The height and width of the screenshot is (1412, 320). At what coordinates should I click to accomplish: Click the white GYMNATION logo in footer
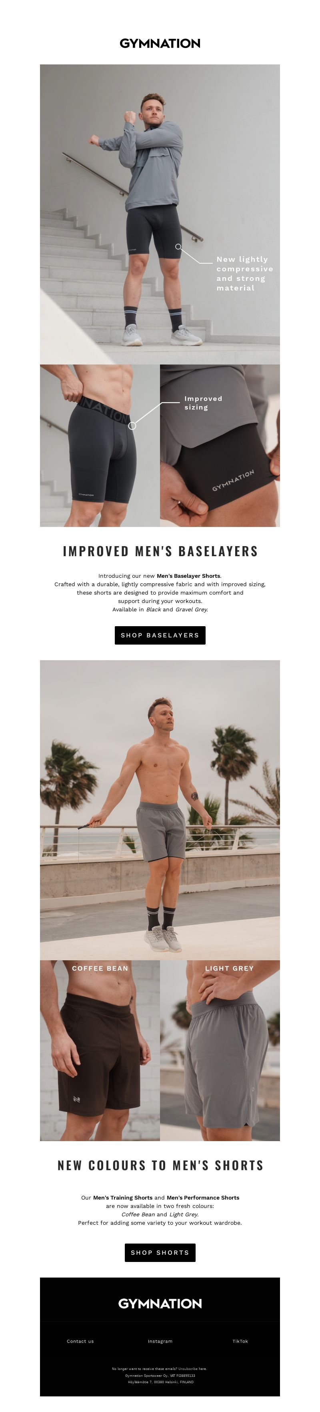point(160,1304)
